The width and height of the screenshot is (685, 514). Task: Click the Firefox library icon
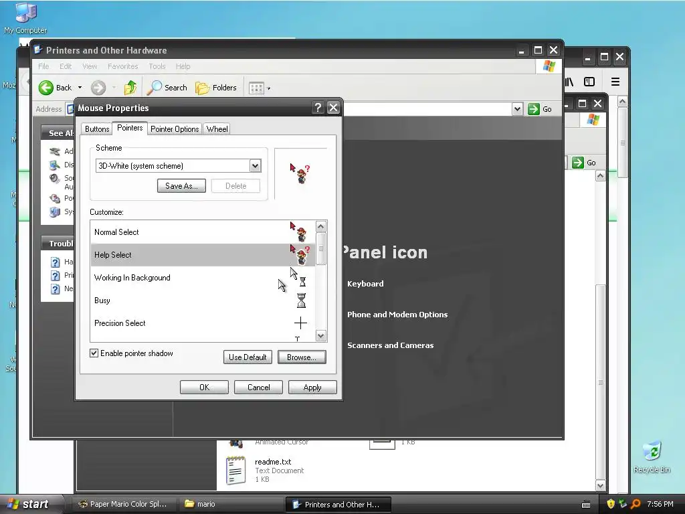click(569, 82)
